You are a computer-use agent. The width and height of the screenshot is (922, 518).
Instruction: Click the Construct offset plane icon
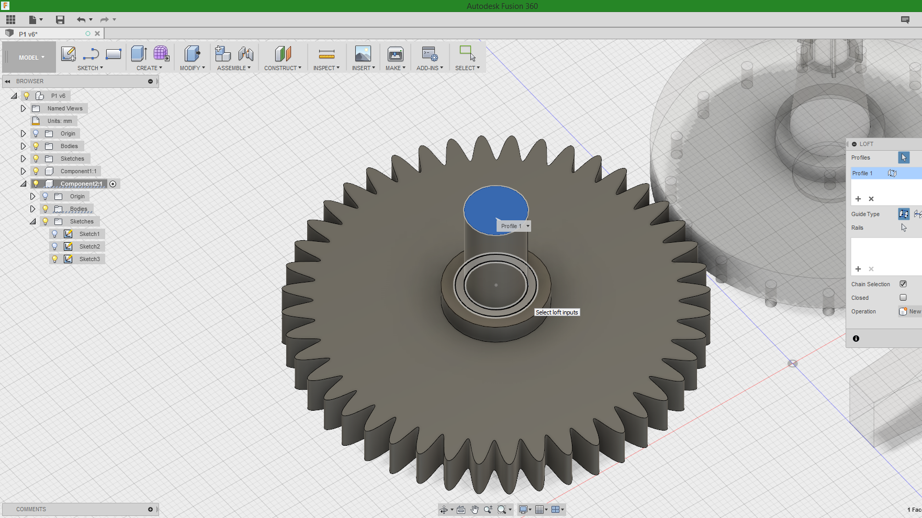(283, 53)
